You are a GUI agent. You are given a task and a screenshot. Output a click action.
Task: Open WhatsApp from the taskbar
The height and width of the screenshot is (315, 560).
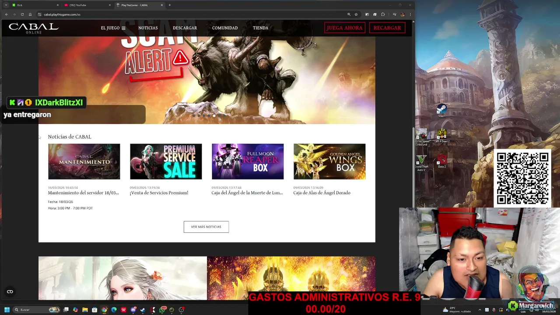[162, 310]
